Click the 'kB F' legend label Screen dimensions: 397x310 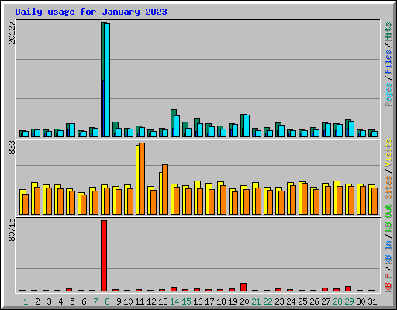tap(388, 283)
